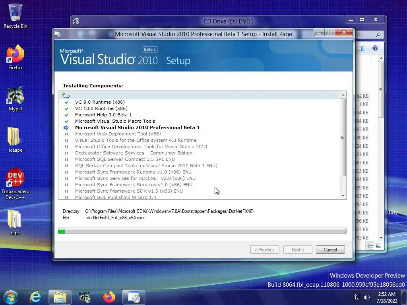Select Visual Studio Tools for Office system row

coord(199,140)
